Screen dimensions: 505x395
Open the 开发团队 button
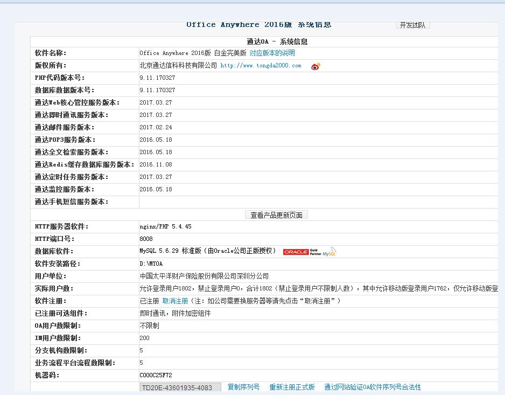[x=412, y=25]
